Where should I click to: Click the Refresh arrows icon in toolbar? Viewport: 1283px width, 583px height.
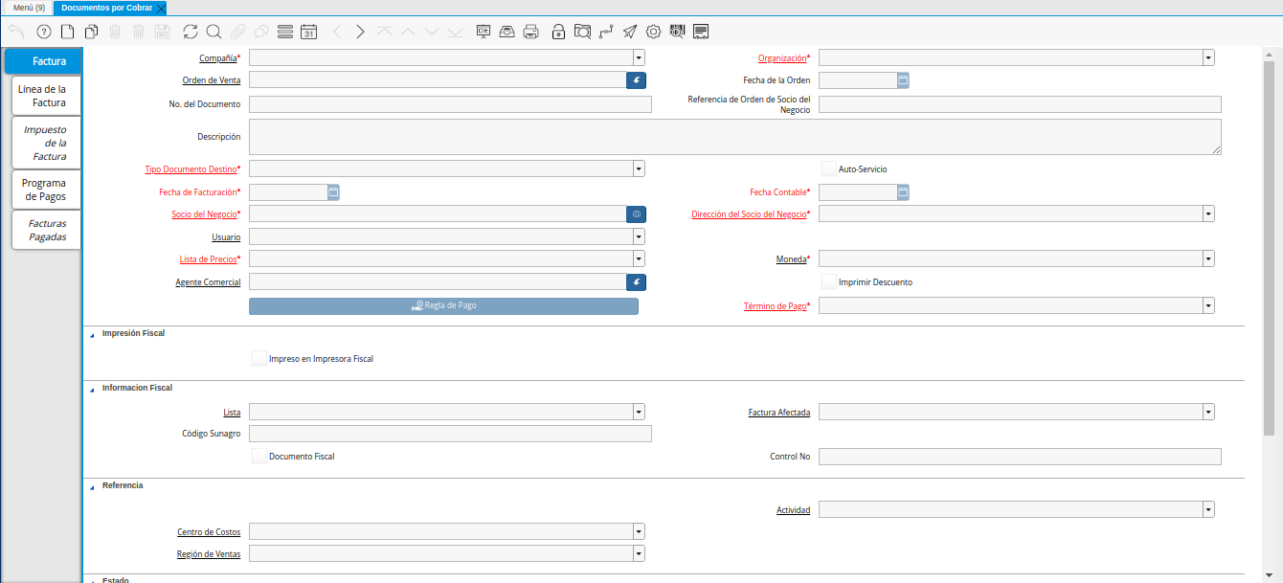(x=191, y=32)
